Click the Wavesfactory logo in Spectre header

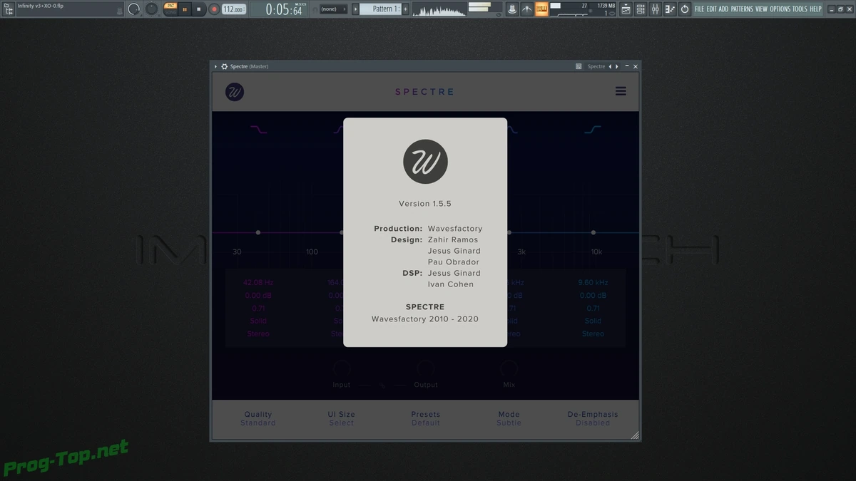(x=235, y=92)
